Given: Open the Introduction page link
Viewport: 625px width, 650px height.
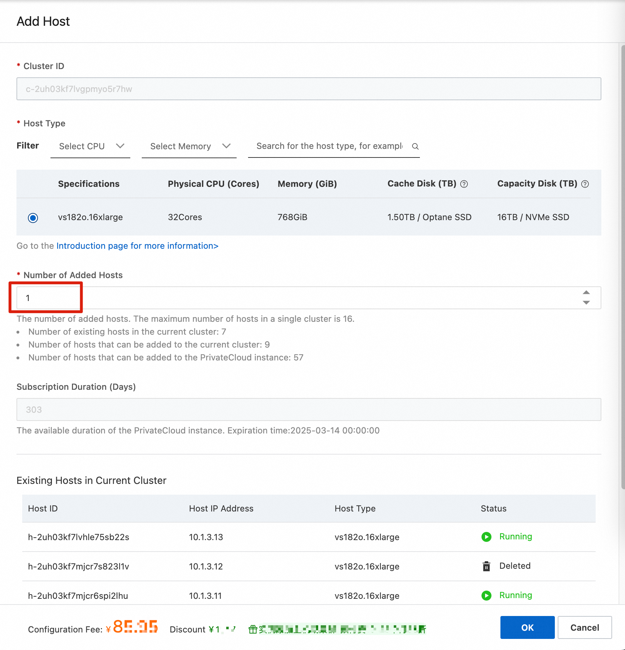Looking at the screenshot, I should coord(137,246).
